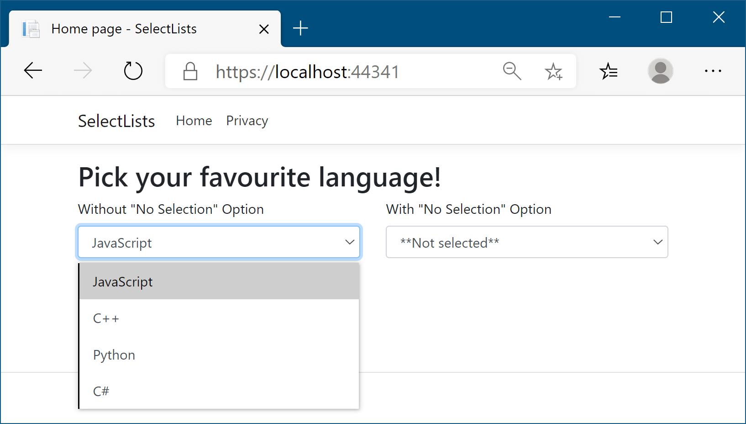Click the With "No Selection" Option label
746x424 pixels.
pos(469,209)
